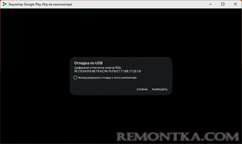Click empty title bar space beside the title
This screenshot has height=144, width=242.
pos(140,4)
